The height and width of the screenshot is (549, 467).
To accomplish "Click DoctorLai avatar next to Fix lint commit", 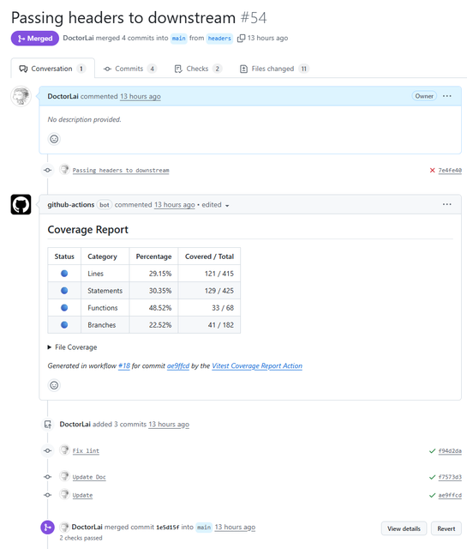I will pos(64,449).
